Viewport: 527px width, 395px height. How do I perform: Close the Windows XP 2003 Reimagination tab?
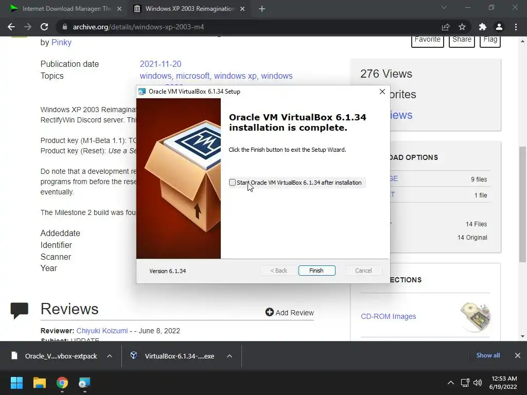tap(242, 9)
